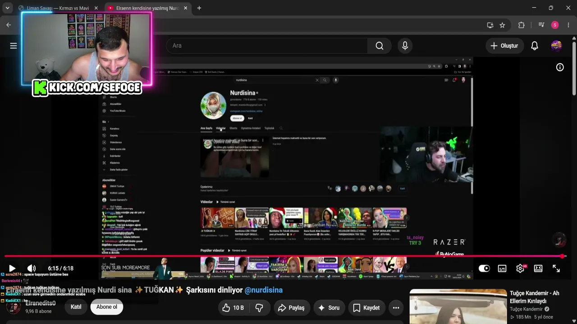Share the video with Paylaş
The width and height of the screenshot is (577, 324).
coord(291,308)
